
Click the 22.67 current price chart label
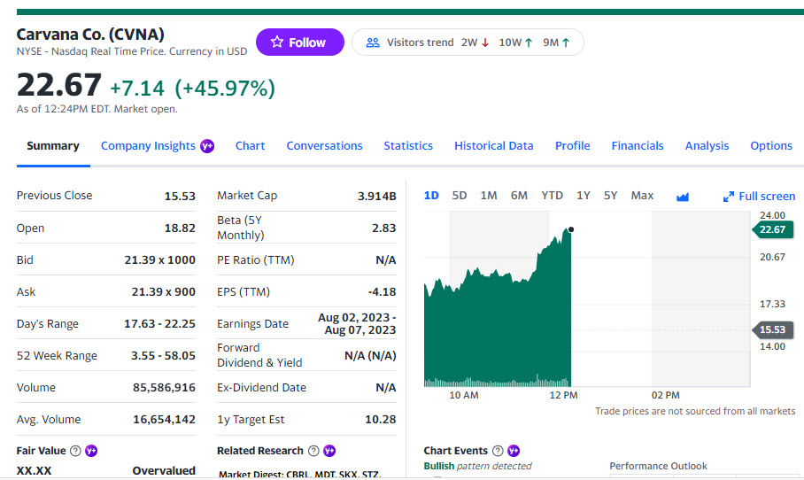pos(773,229)
